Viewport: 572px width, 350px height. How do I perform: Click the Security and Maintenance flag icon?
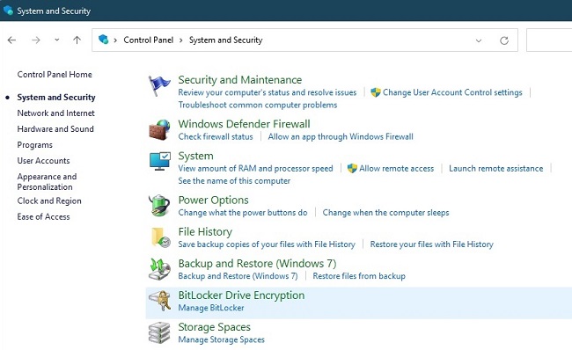click(159, 85)
